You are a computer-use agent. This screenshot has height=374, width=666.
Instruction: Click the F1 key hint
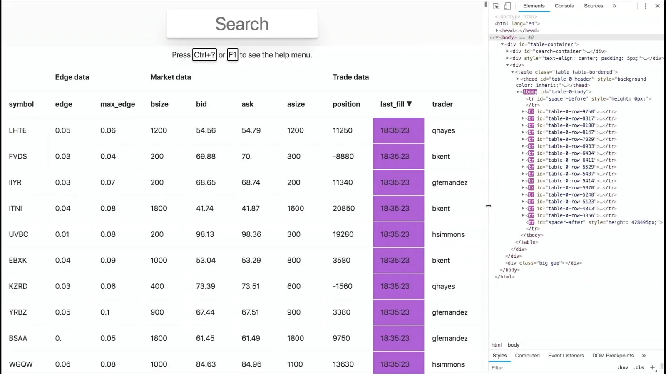[233, 55]
